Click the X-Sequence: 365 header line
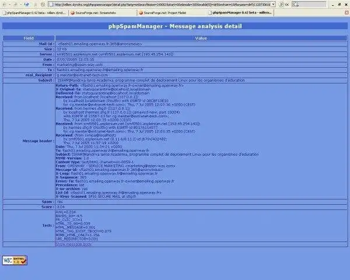350x280 pixels. [71, 177]
